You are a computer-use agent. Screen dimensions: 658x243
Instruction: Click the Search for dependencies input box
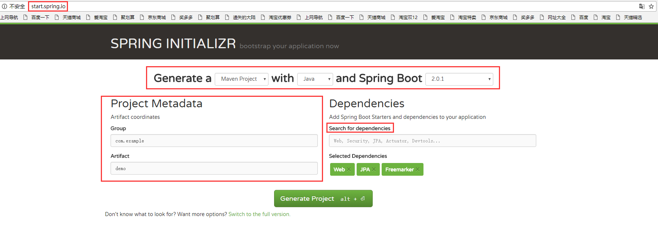(432, 141)
